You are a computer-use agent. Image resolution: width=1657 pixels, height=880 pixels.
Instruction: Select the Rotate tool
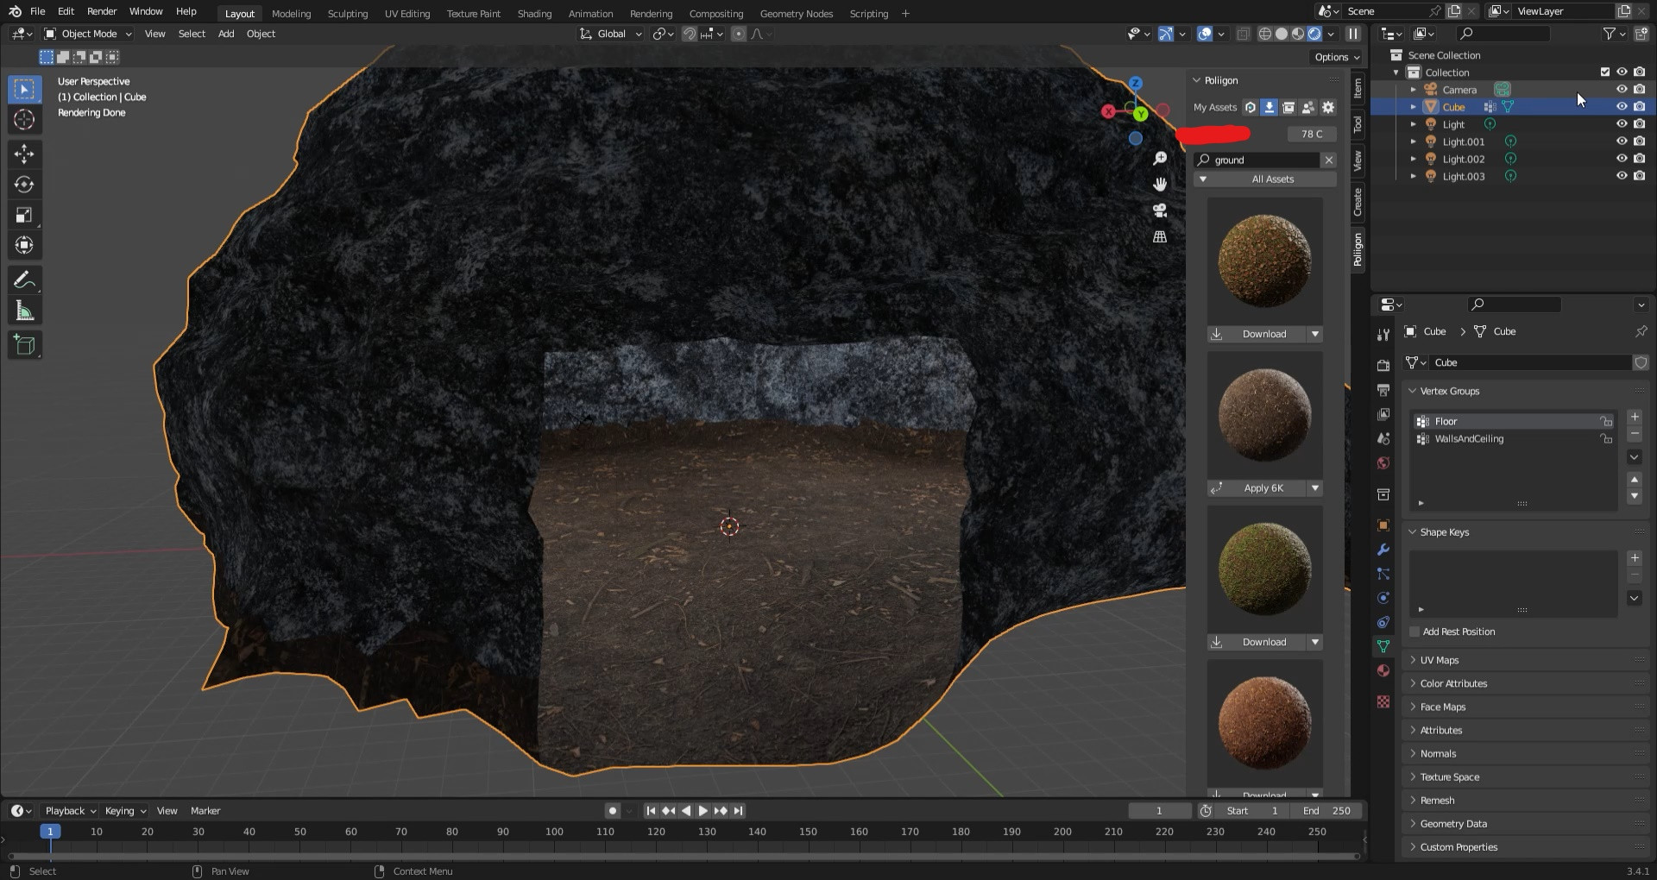coord(24,185)
